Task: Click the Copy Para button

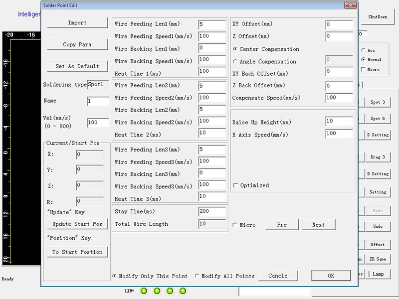Action: (77, 44)
